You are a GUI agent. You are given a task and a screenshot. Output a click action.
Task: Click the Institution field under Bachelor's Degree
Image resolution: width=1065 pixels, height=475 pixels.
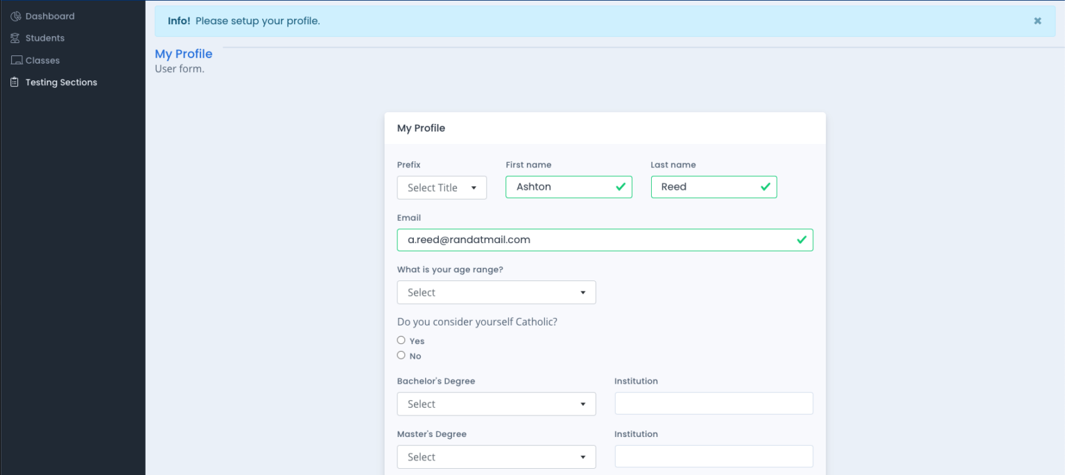(713, 403)
